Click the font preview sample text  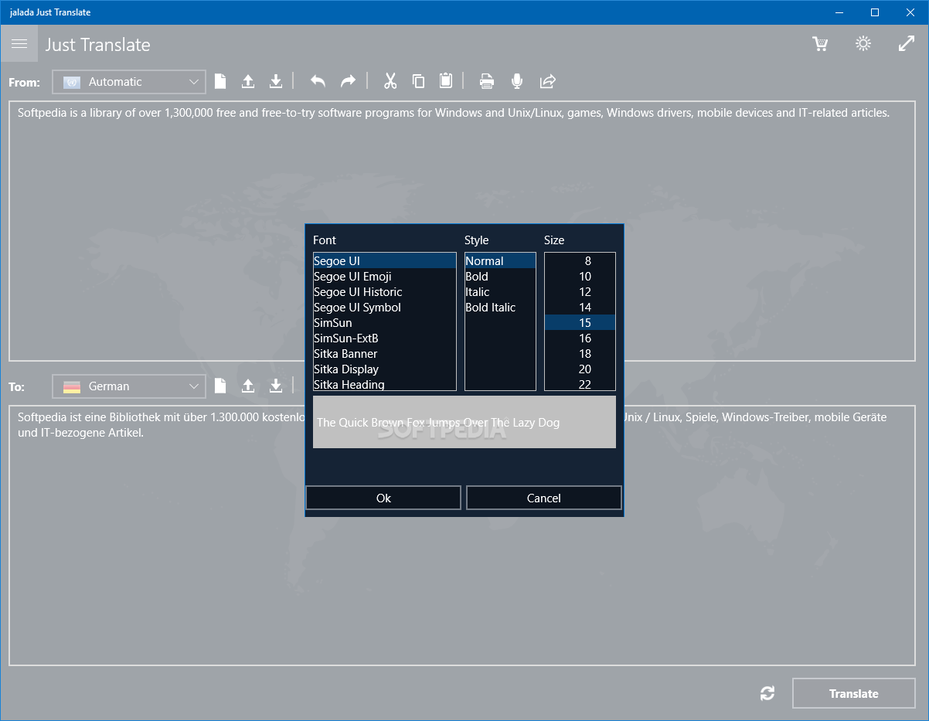point(438,423)
